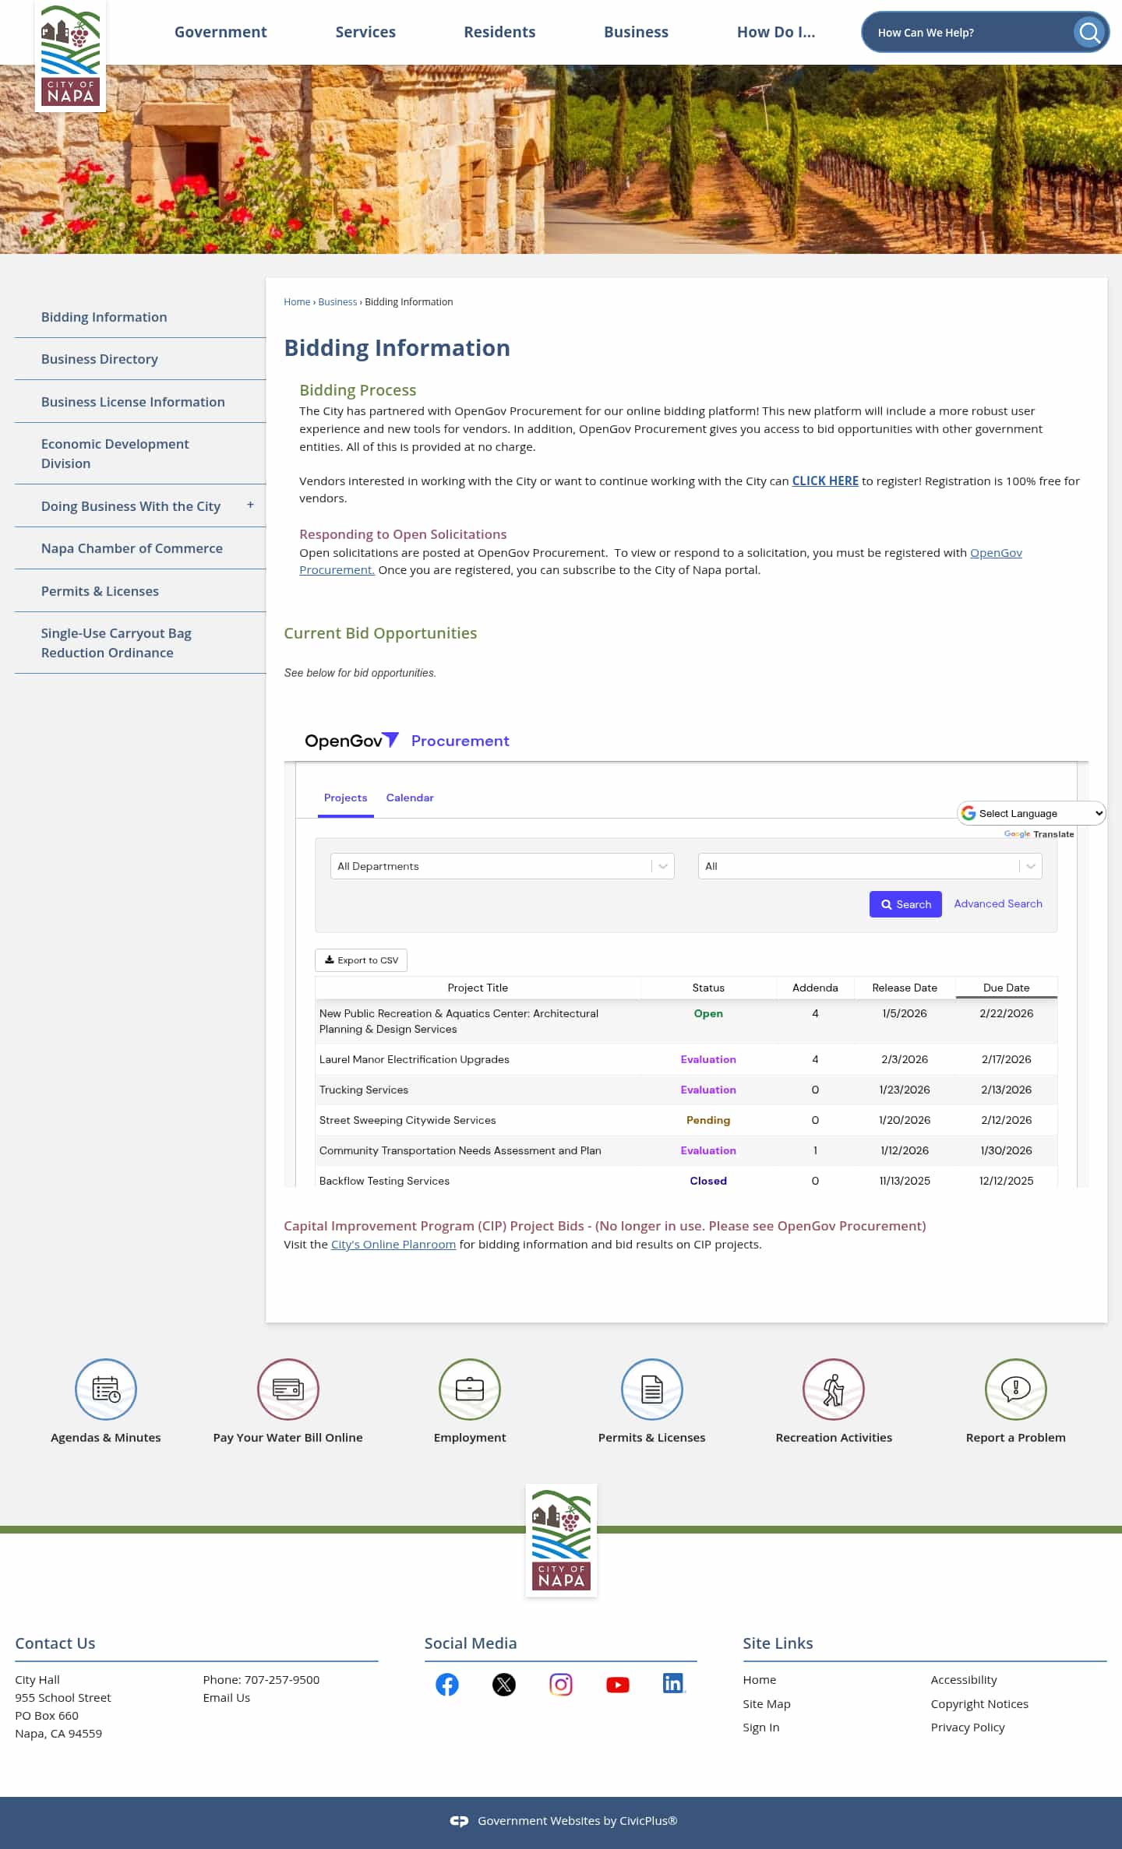1122x1849 pixels.
Task: Open the All Departments dropdown
Action: (503, 866)
